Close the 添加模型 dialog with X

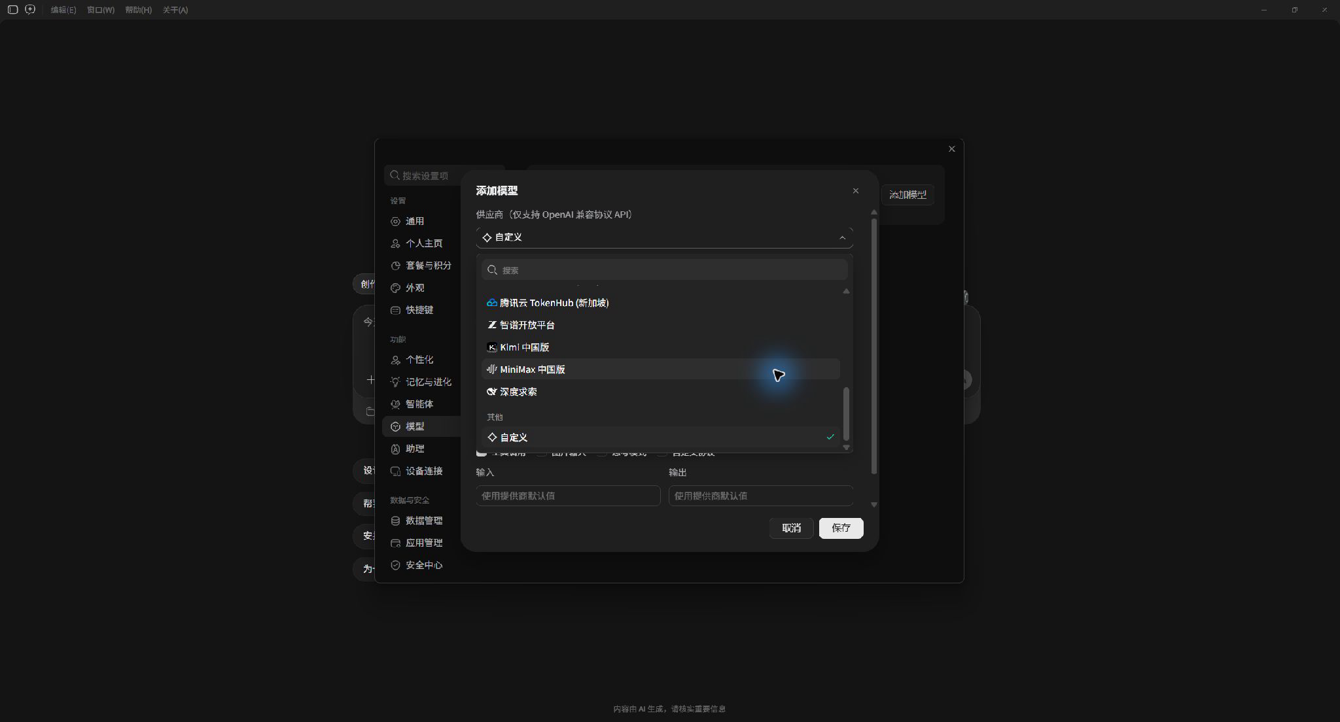pyautogui.click(x=855, y=191)
